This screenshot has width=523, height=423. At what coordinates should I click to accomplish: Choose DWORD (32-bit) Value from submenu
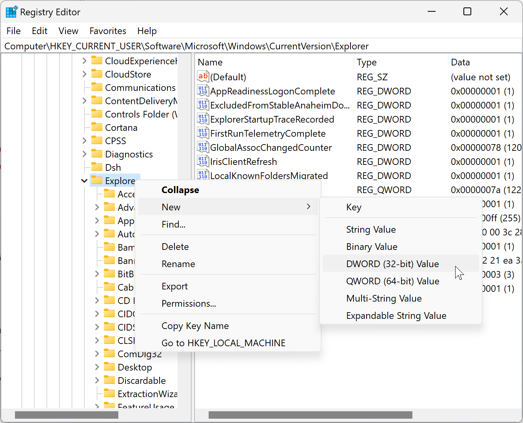pyautogui.click(x=392, y=264)
